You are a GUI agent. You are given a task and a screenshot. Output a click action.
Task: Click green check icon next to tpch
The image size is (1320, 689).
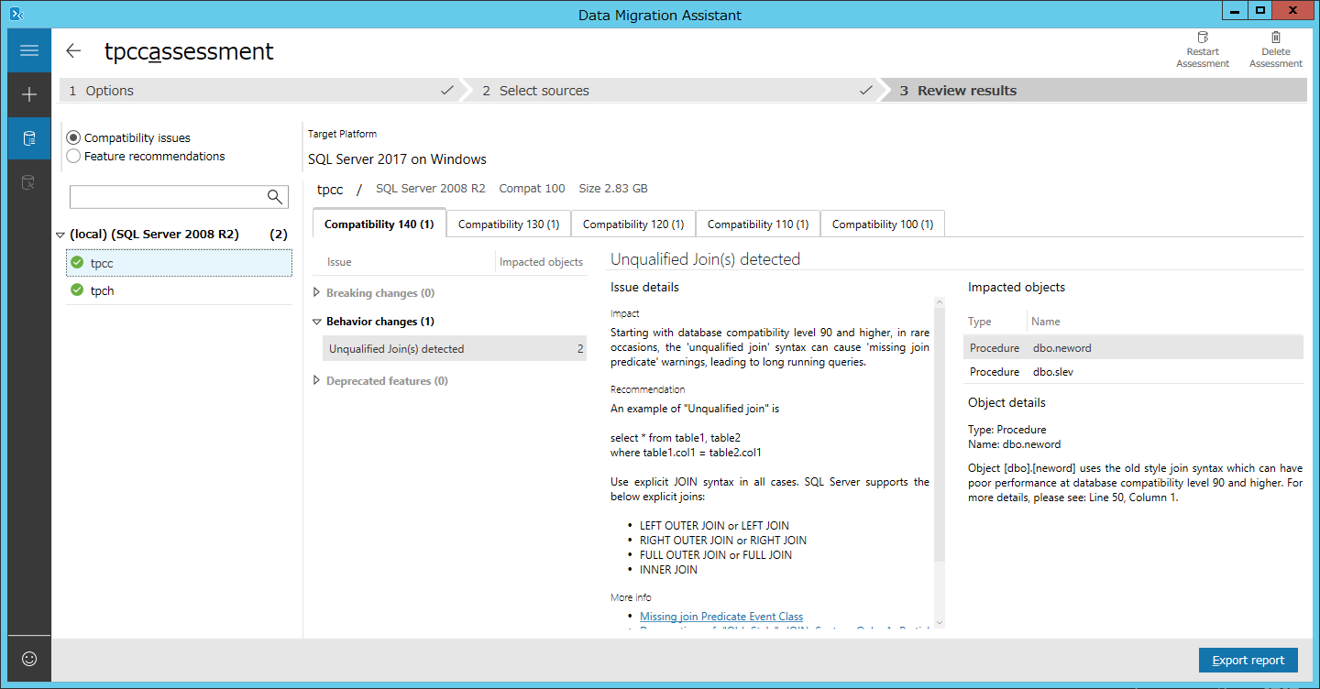pyautogui.click(x=77, y=290)
